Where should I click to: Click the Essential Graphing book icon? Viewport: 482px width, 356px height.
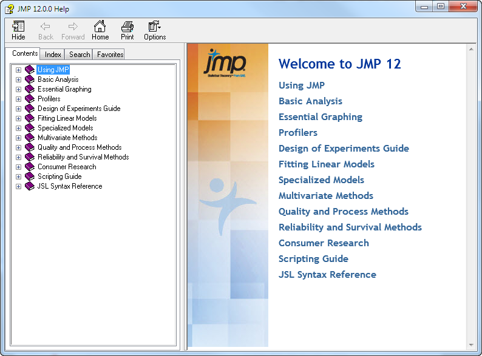pos(30,89)
